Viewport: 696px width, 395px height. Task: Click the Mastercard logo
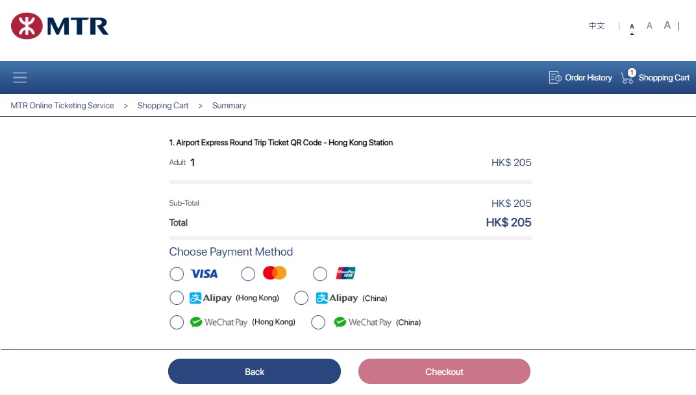tap(275, 273)
